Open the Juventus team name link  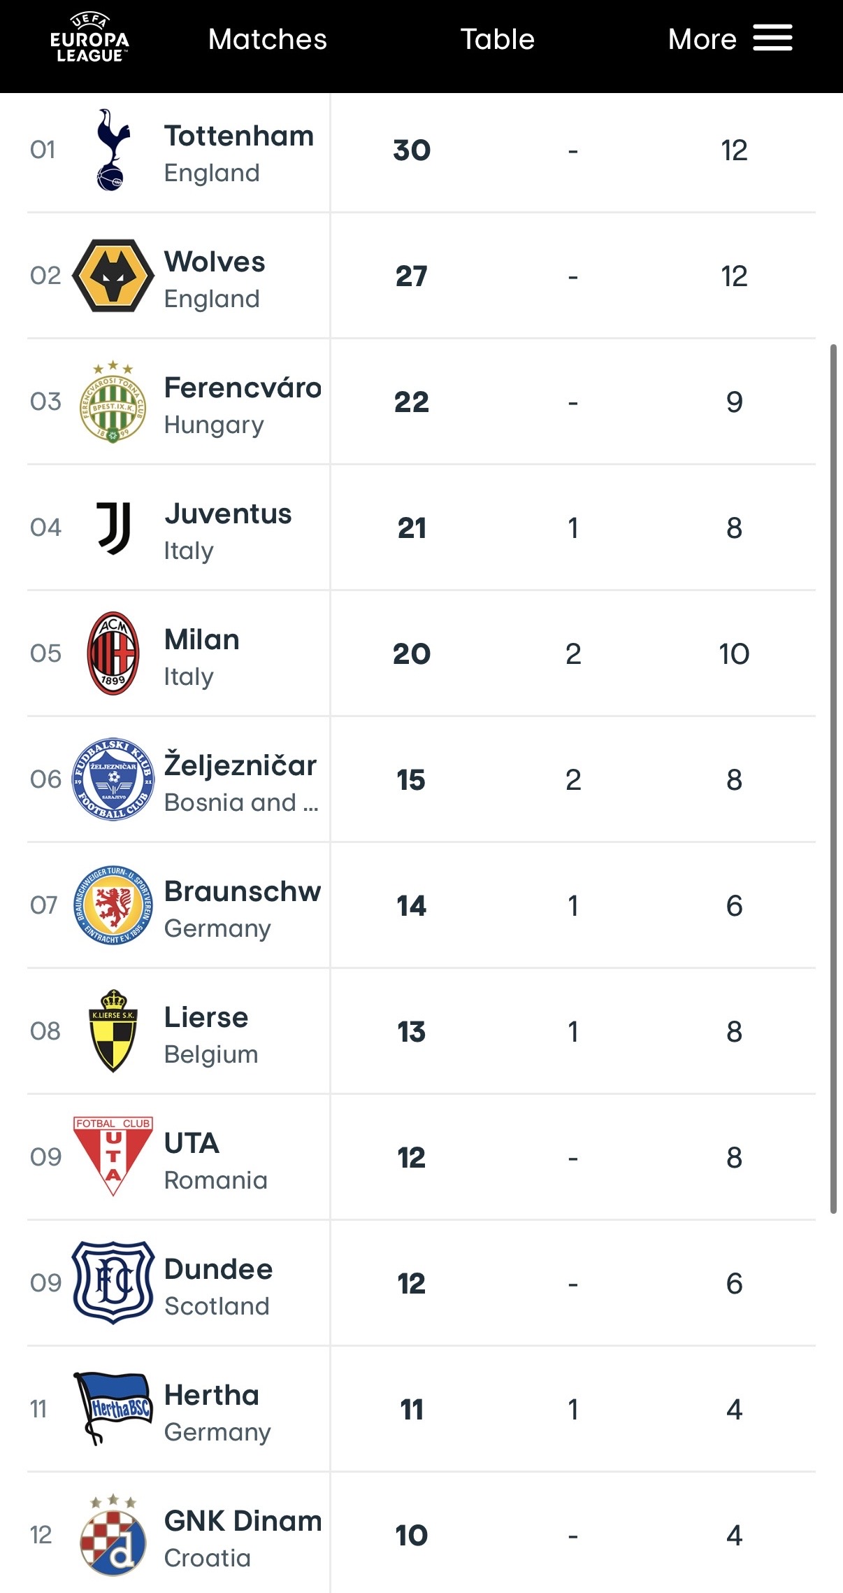228,514
